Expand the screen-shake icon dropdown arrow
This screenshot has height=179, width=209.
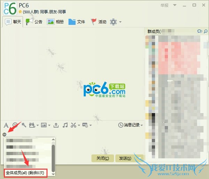pos(38,125)
